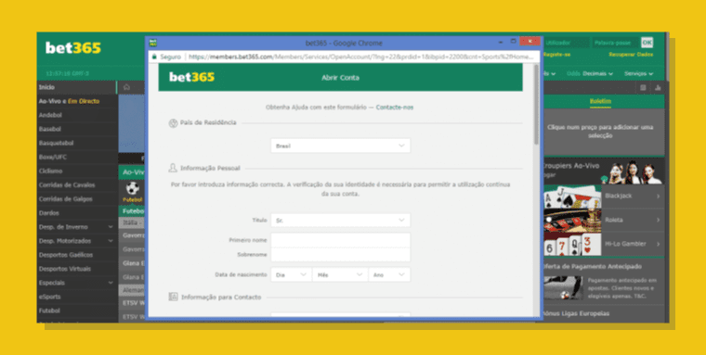Open the Roleta arrow in casino panel
This screenshot has width=706, height=355.
click(658, 220)
